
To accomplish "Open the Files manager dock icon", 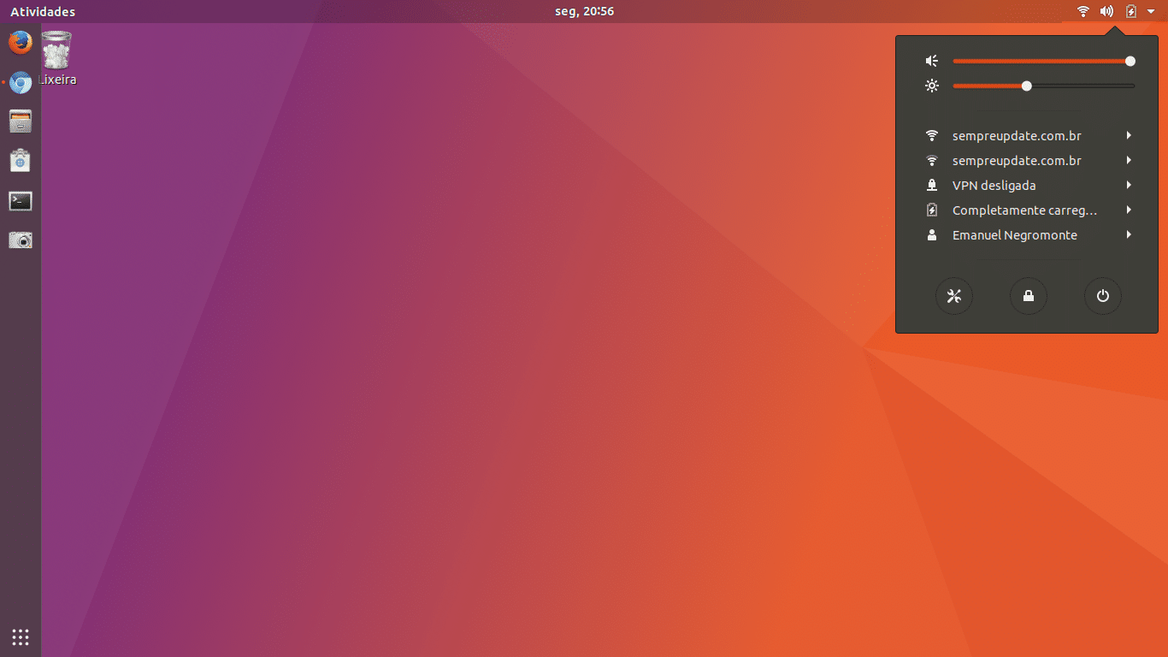I will [21, 121].
